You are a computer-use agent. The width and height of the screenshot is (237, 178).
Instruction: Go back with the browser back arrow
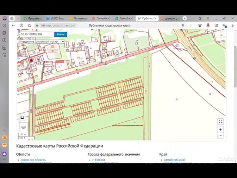pyautogui.click(x=13, y=26)
